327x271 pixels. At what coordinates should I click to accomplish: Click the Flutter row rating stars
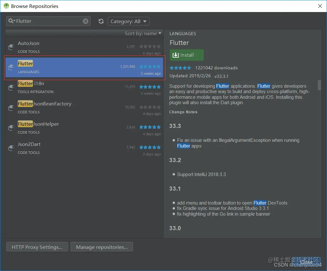point(150,67)
